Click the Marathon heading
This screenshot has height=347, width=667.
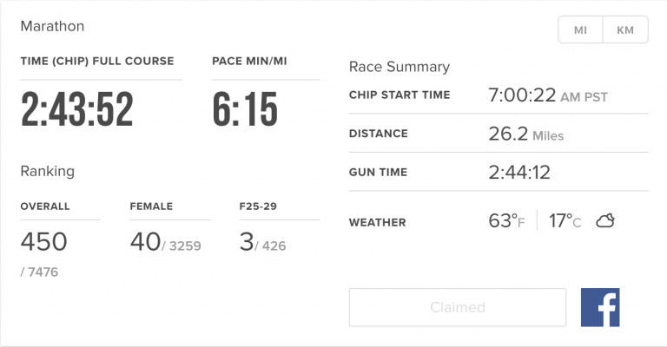(x=53, y=26)
